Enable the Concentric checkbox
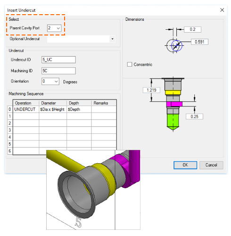Screen dimensions: 231x236 (x=130, y=64)
